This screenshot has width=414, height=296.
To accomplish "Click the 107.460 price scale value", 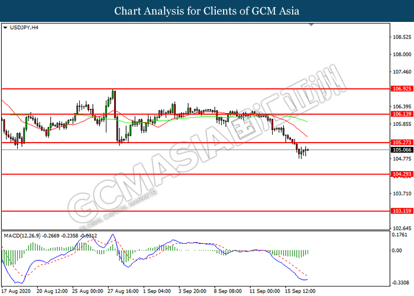I will pos(402,72).
